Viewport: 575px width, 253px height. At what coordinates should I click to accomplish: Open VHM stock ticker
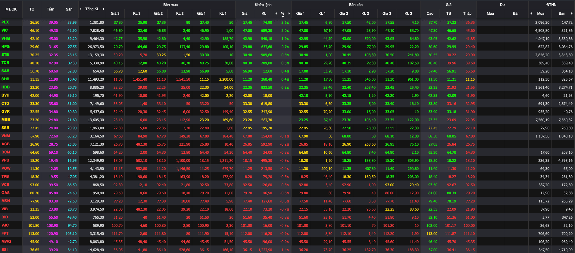point(6,39)
